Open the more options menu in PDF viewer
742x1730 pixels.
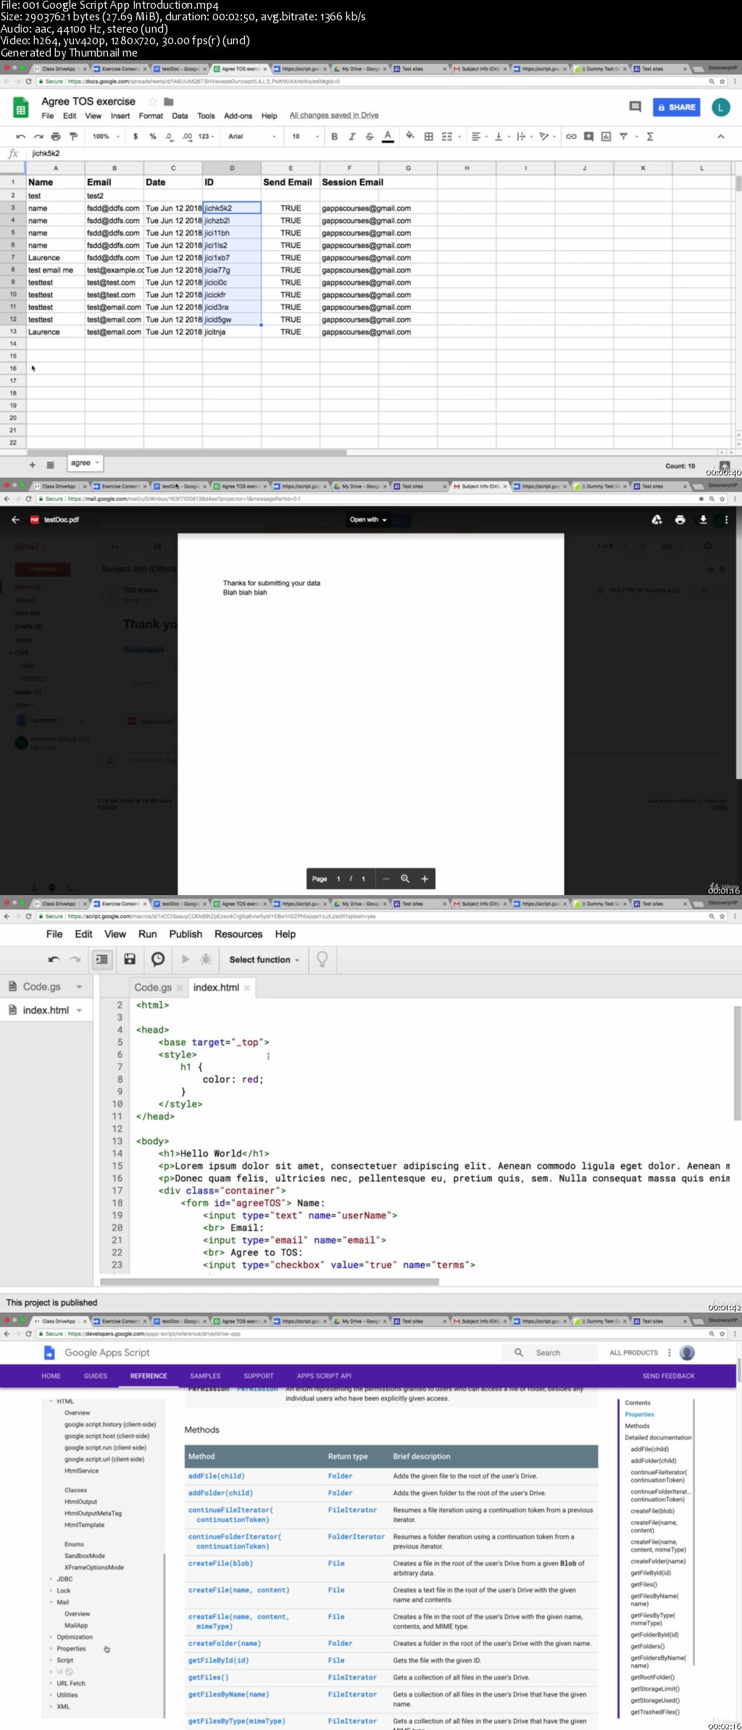coord(726,520)
